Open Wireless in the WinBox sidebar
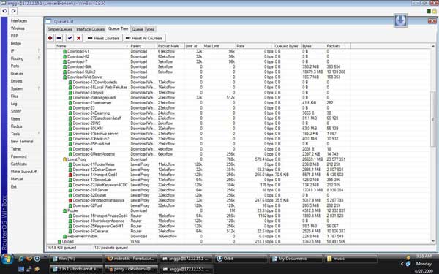The image size is (439, 274). click(18, 28)
